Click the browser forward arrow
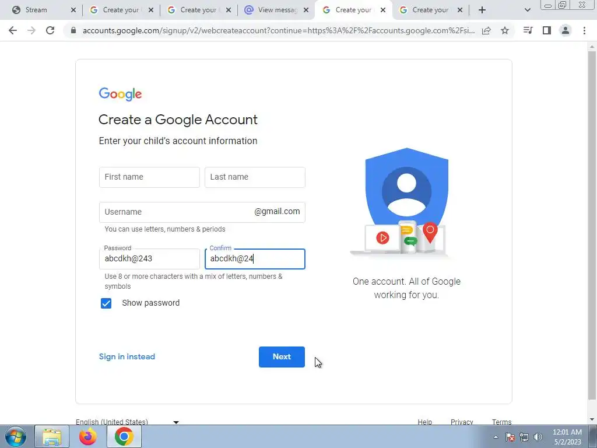 point(31,30)
